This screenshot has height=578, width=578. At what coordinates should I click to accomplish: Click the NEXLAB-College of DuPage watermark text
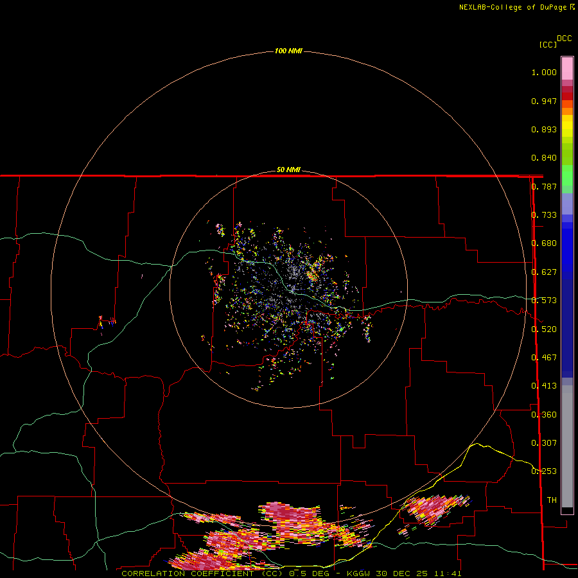[516, 7]
